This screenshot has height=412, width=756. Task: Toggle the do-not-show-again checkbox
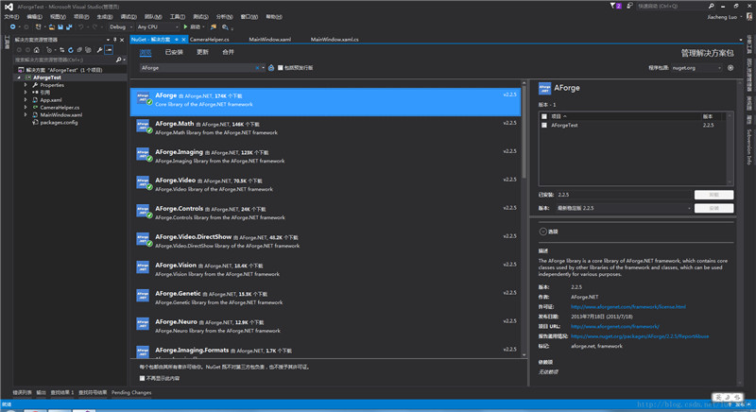coord(143,378)
